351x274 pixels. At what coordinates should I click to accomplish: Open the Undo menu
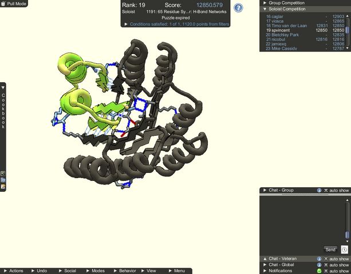point(39,271)
